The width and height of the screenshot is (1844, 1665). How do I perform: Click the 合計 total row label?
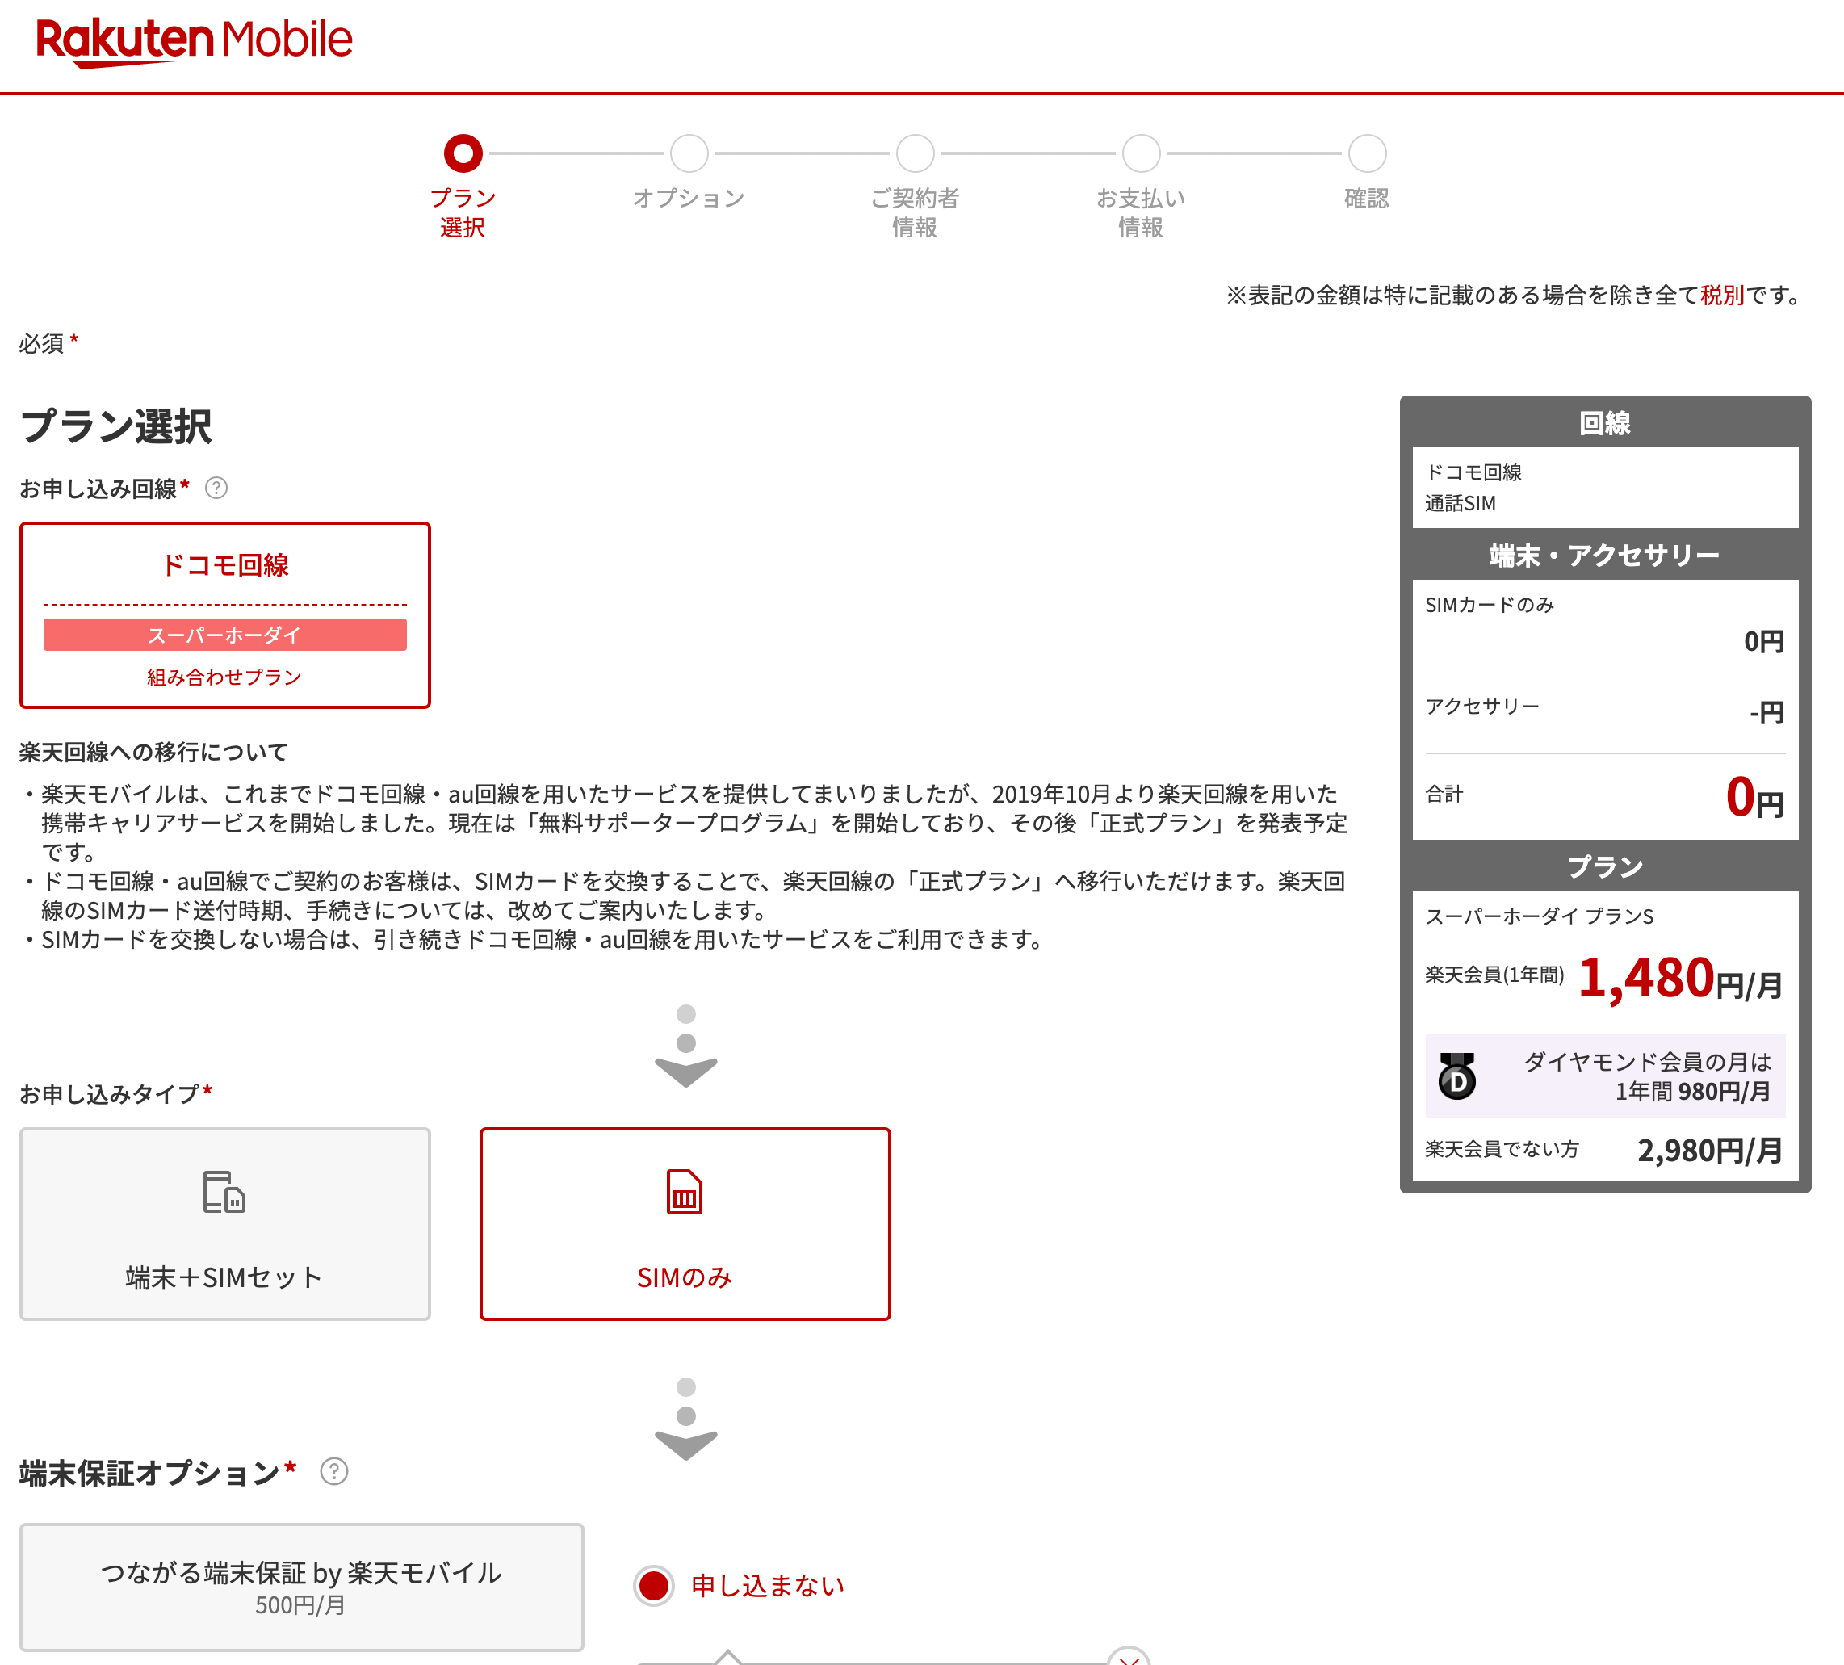point(1444,794)
